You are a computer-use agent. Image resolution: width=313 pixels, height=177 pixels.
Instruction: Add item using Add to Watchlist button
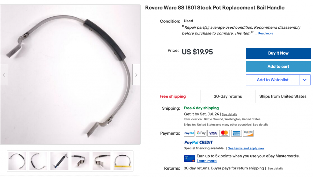point(272,80)
